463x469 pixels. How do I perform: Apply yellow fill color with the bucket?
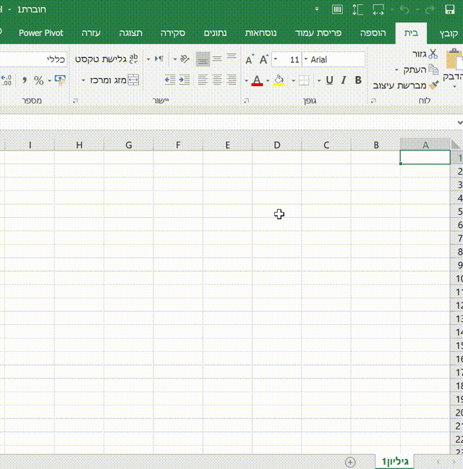click(279, 80)
